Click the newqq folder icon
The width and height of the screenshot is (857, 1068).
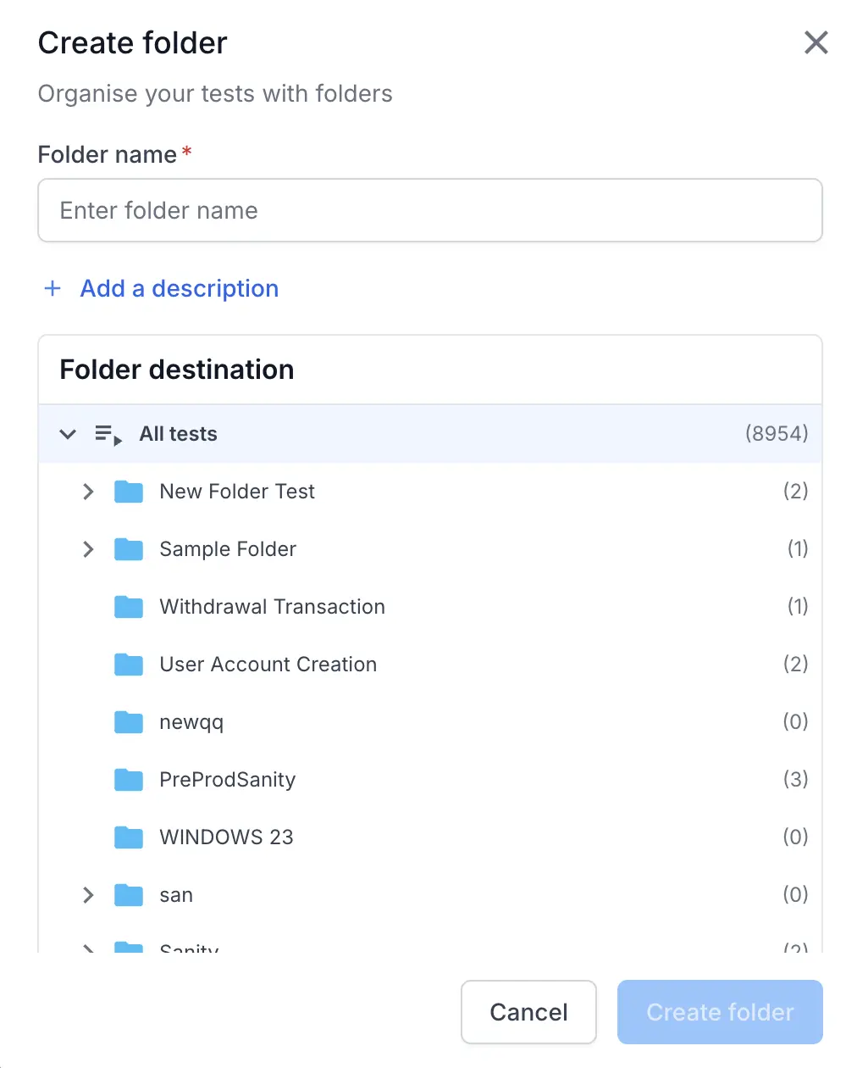(x=129, y=722)
